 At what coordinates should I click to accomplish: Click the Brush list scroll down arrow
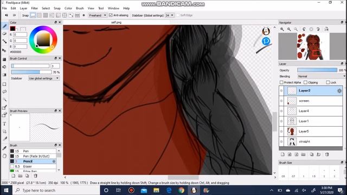59,170
